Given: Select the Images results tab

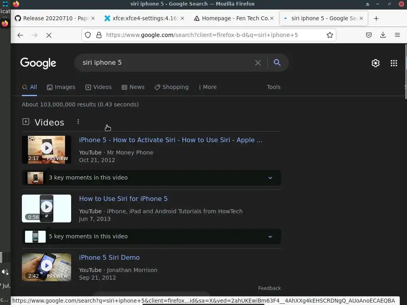Looking at the screenshot, I should pyautogui.click(x=61, y=87).
